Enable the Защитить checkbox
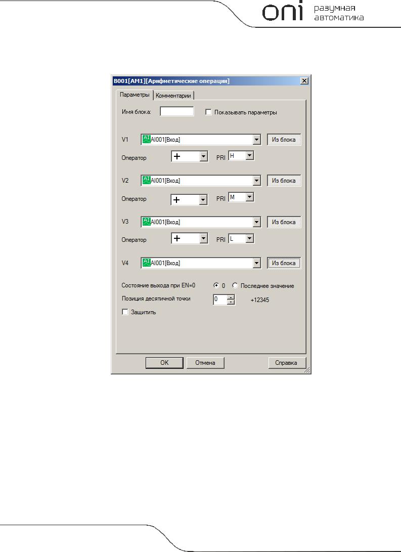 tap(125, 312)
